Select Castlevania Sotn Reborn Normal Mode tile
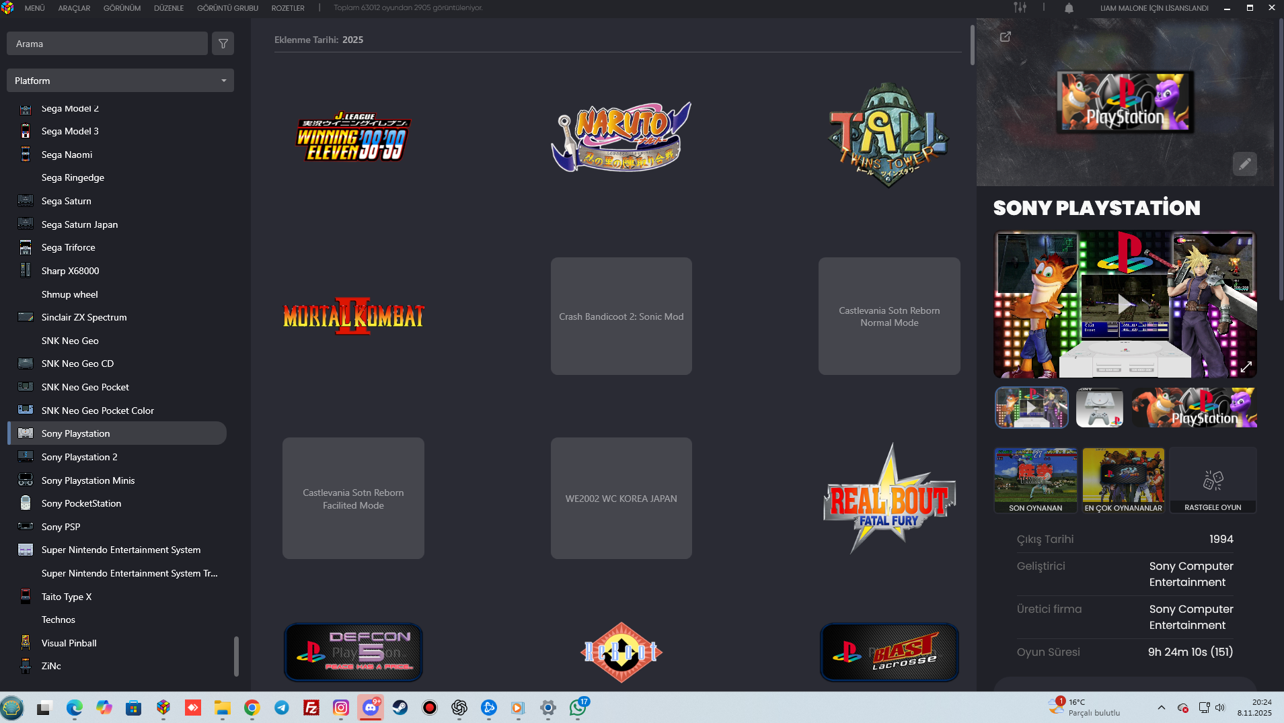The height and width of the screenshot is (723, 1284). (x=889, y=316)
